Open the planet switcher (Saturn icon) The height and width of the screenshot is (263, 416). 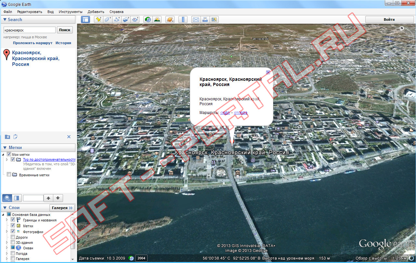pyautogui.click(x=170, y=19)
